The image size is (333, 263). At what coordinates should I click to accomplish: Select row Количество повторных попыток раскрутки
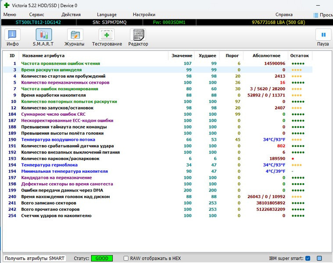click(x=158, y=102)
